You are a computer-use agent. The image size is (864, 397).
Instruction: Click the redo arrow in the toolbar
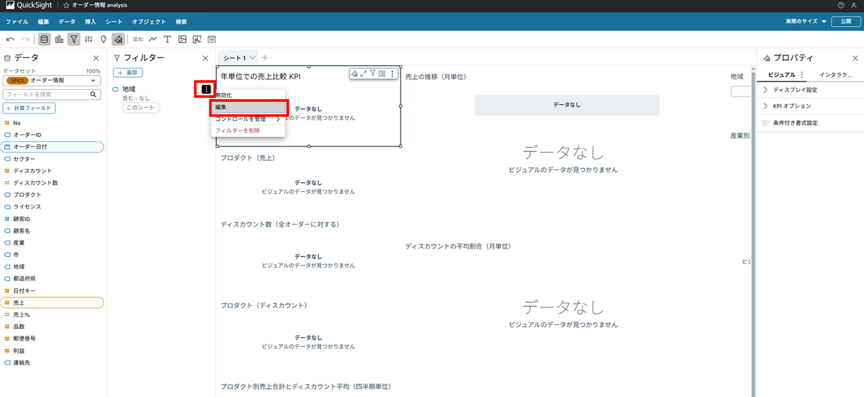tap(25, 39)
